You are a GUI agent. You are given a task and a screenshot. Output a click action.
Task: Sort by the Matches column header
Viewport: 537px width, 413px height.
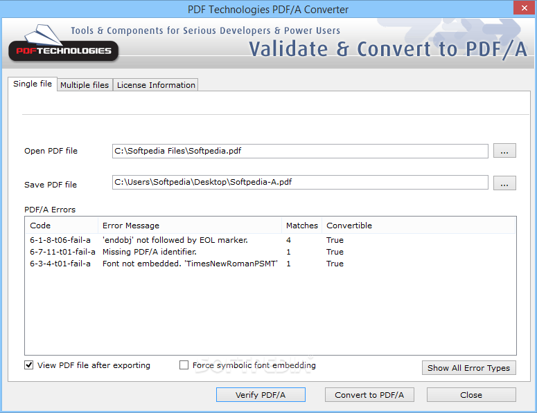pos(301,226)
